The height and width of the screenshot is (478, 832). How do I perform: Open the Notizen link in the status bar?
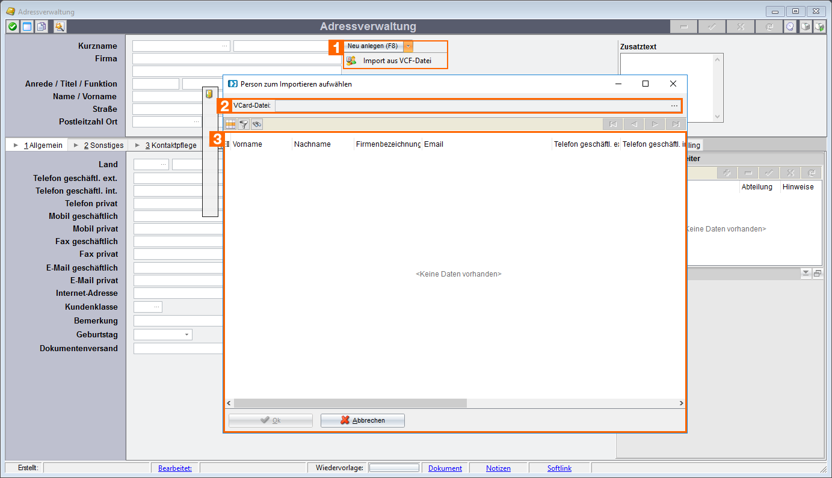499,468
